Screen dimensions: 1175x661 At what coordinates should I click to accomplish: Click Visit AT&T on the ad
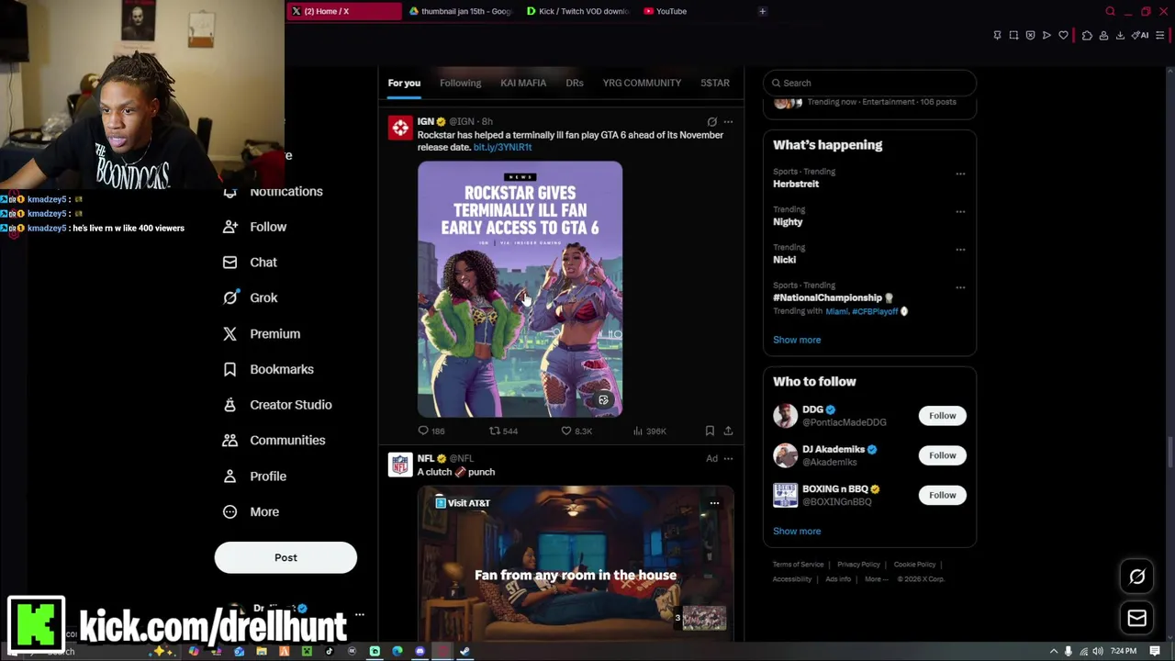tap(463, 503)
